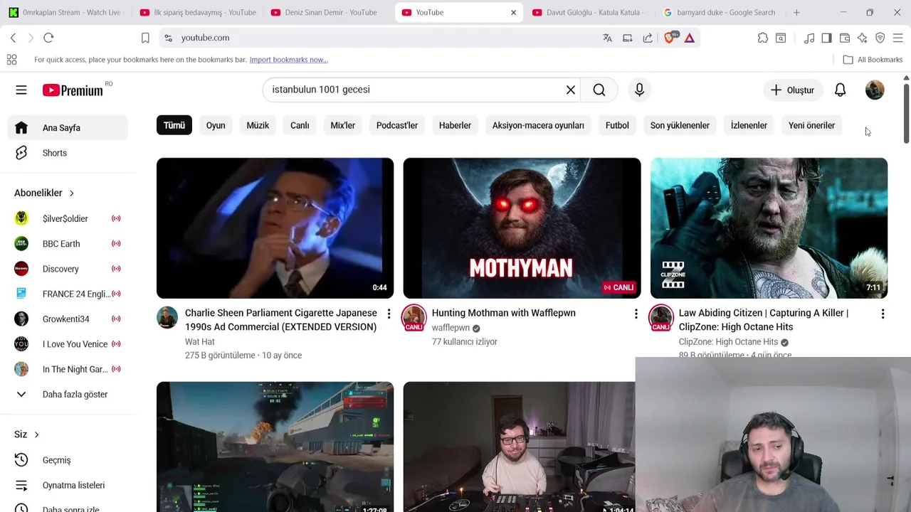Click the Brave Rewards triangle icon
This screenshot has height=512, width=911.
[690, 38]
